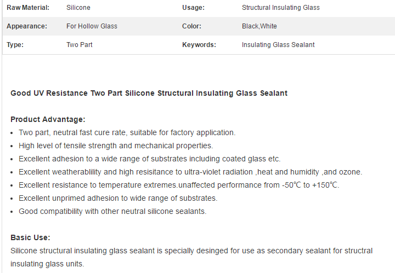Click the For Hollow Glass appearance value
This screenshot has width=395, height=273.
pyautogui.click(x=92, y=26)
